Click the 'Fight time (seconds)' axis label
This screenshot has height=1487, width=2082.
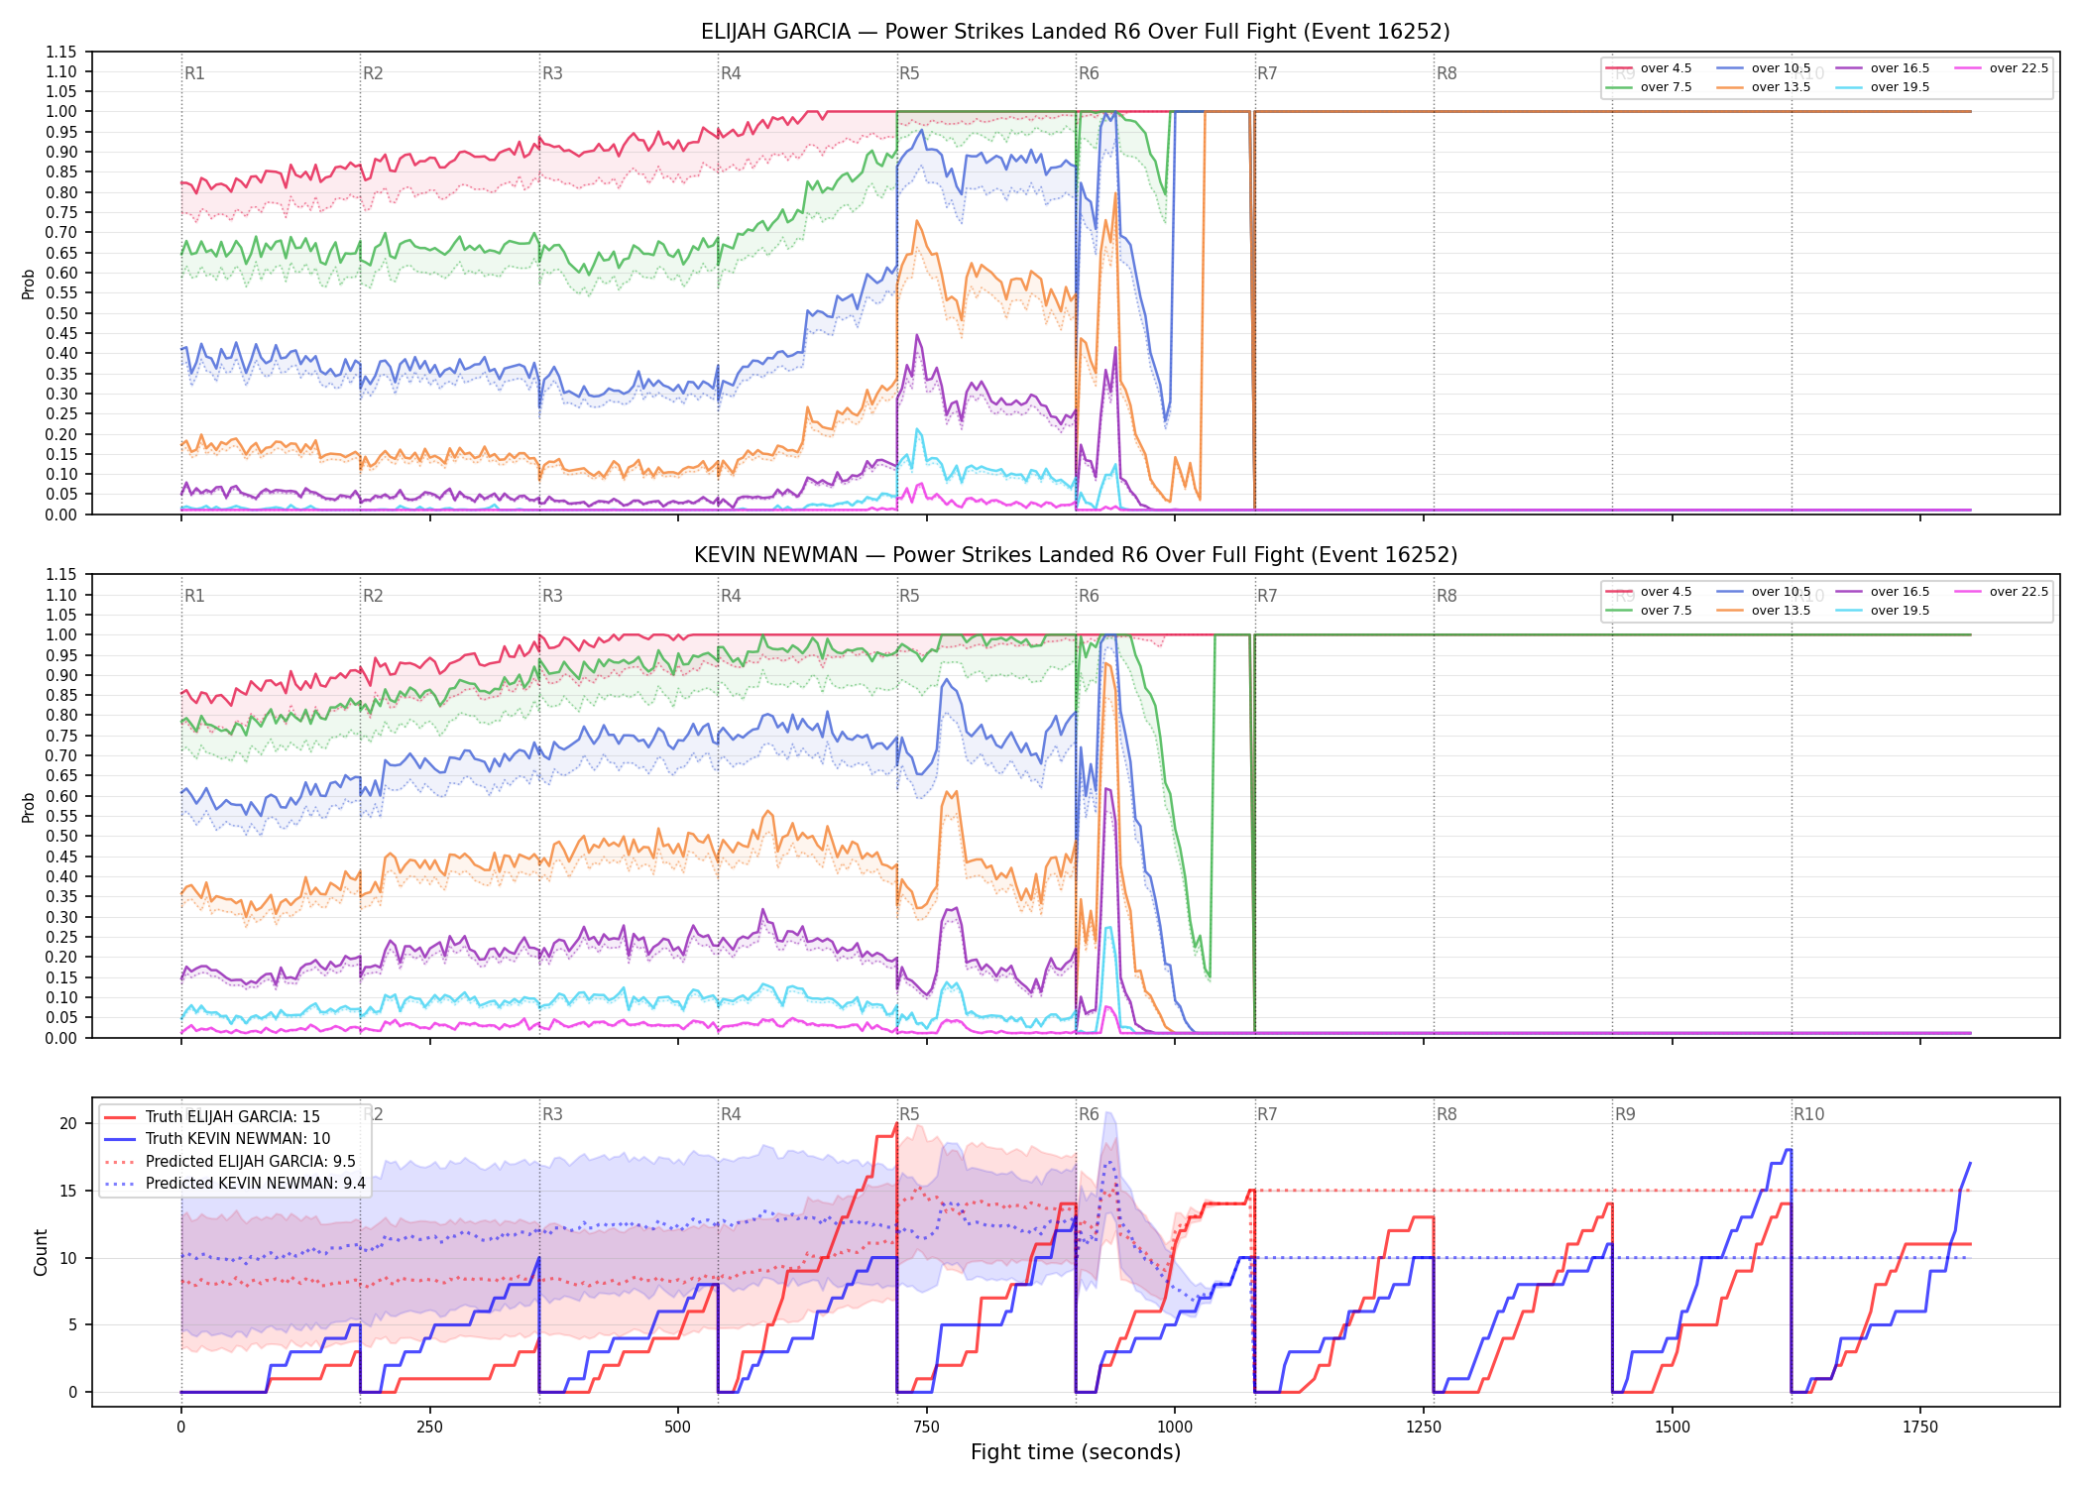click(1076, 1452)
